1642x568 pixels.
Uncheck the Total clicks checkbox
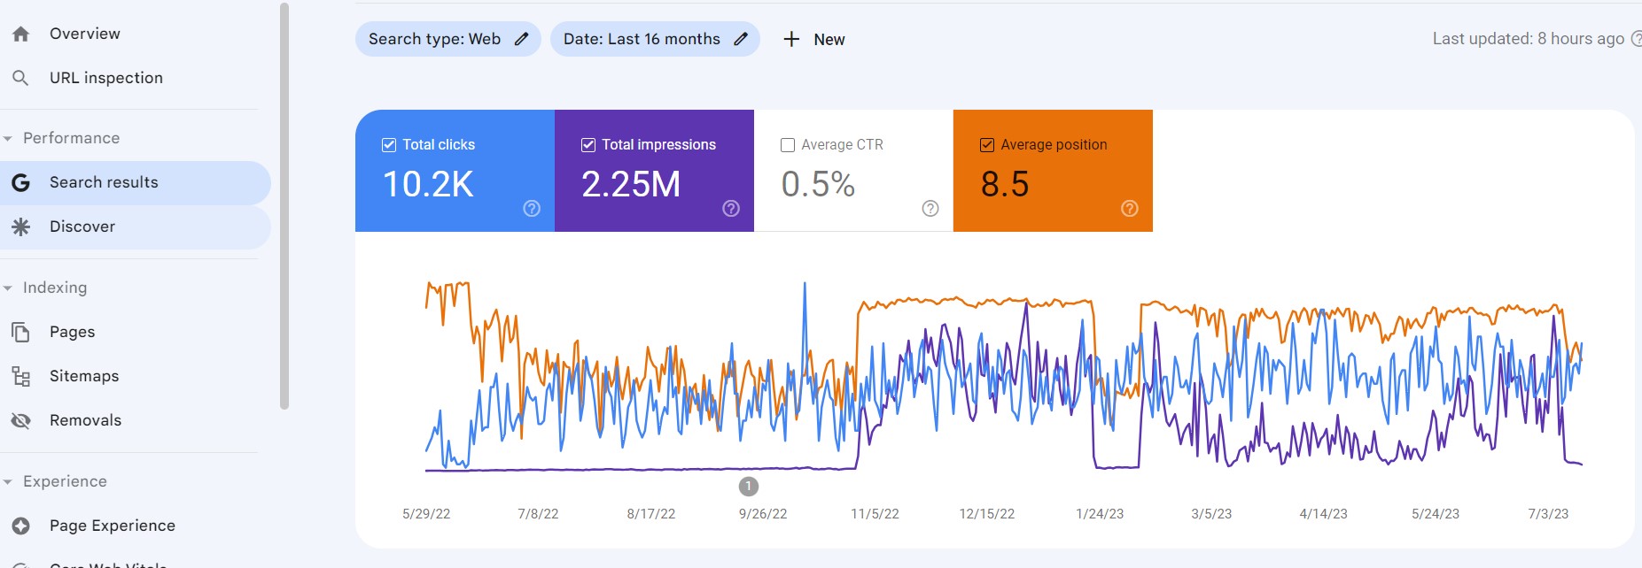389,145
